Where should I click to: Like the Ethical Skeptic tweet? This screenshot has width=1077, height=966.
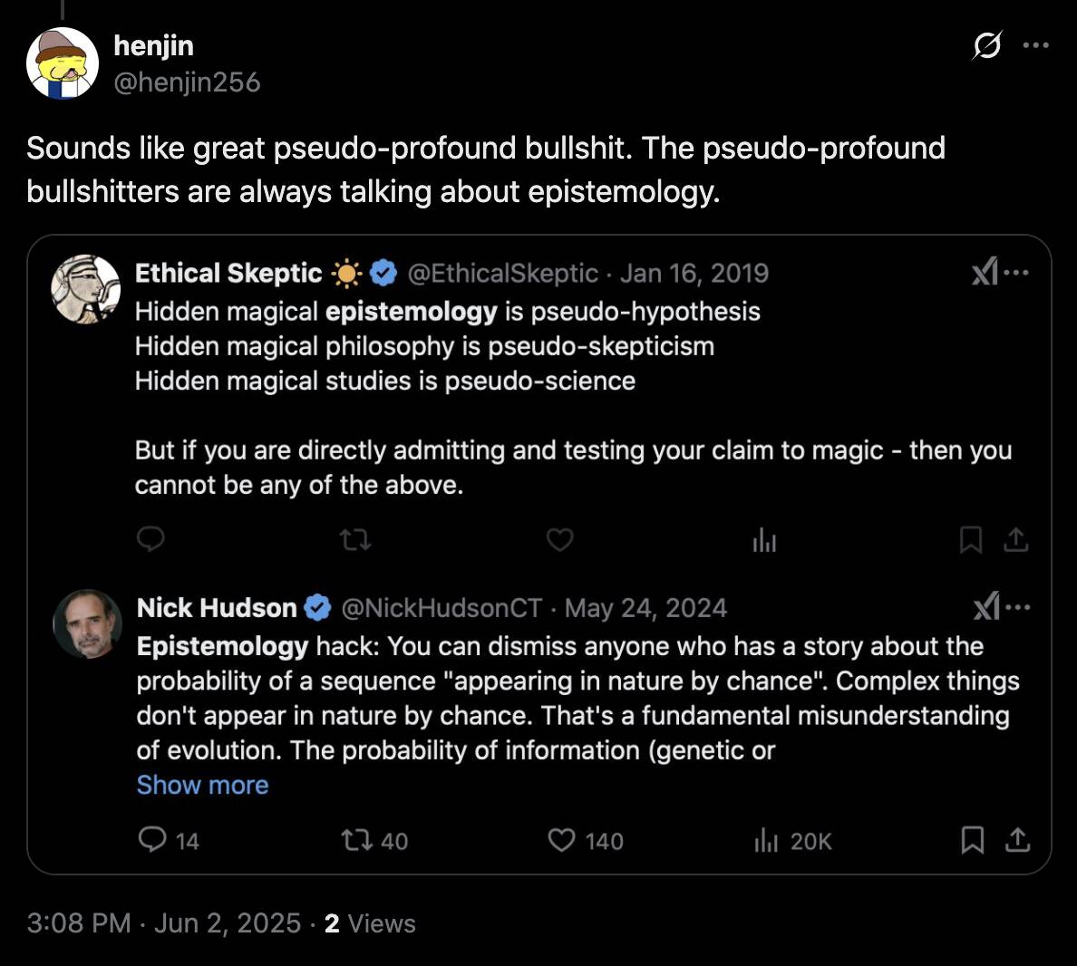tap(559, 540)
